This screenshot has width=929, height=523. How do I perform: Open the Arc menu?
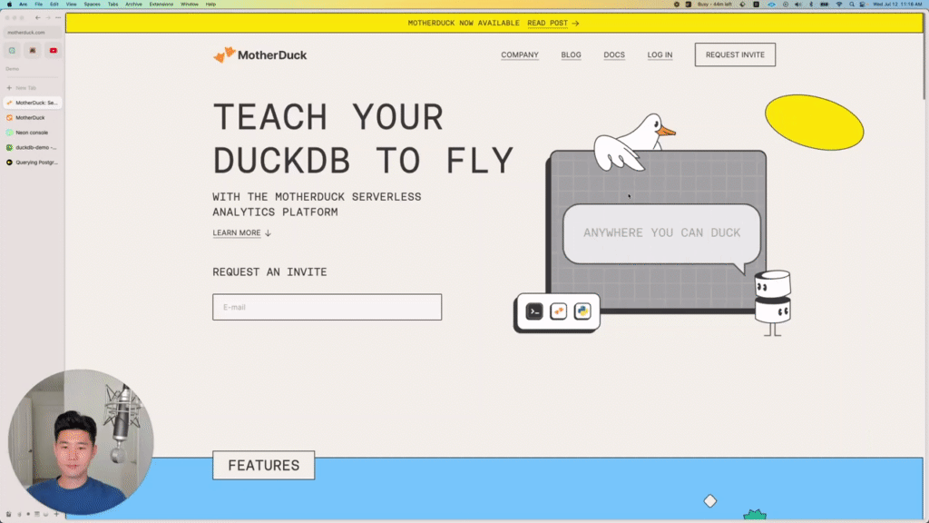(23, 5)
